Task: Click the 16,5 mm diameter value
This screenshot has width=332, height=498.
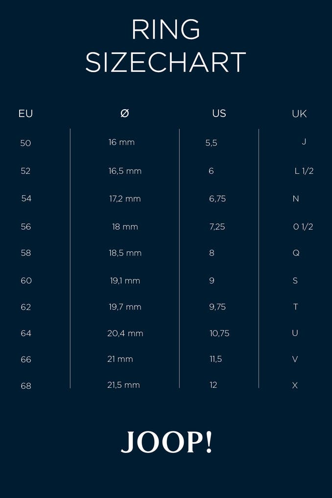Action: pos(125,171)
